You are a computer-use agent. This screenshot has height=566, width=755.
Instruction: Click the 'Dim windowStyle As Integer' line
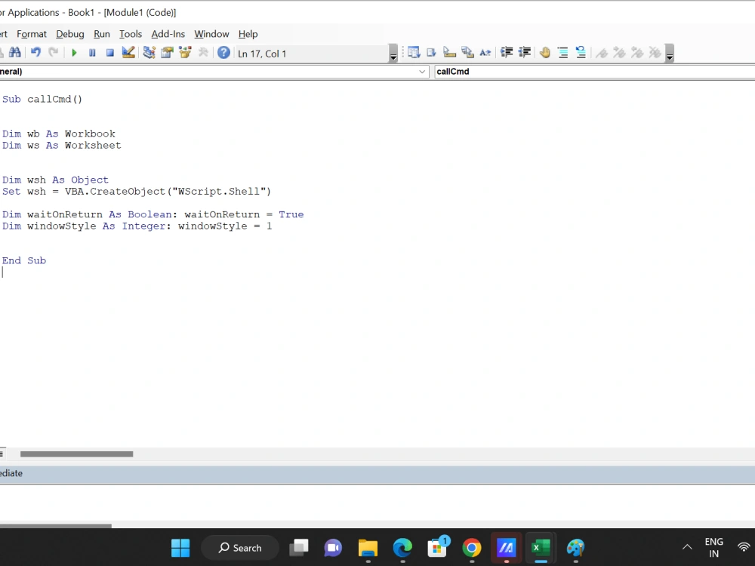tap(137, 226)
